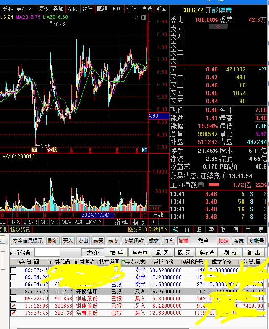Tick the checkbox for 09:22:49 银座股份 order
This screenshot has width=269, height=329.
pos(13,299)
